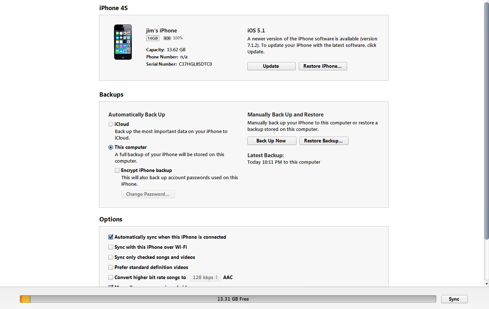The image size is (489, 309).
Task: Open the 128 kbps bit rate dropdown
Action: pyautogui.click(x=205, y=277)
